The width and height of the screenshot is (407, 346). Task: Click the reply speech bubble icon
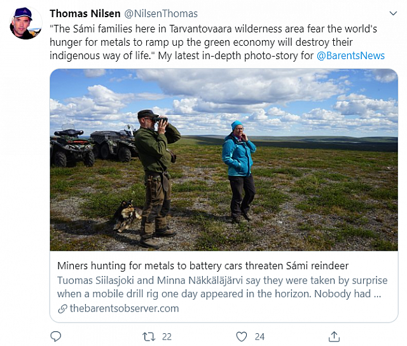click(55, 336)
